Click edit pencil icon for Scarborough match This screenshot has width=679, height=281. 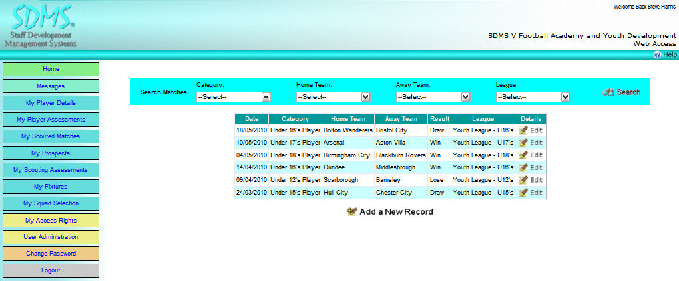point(523,180)
